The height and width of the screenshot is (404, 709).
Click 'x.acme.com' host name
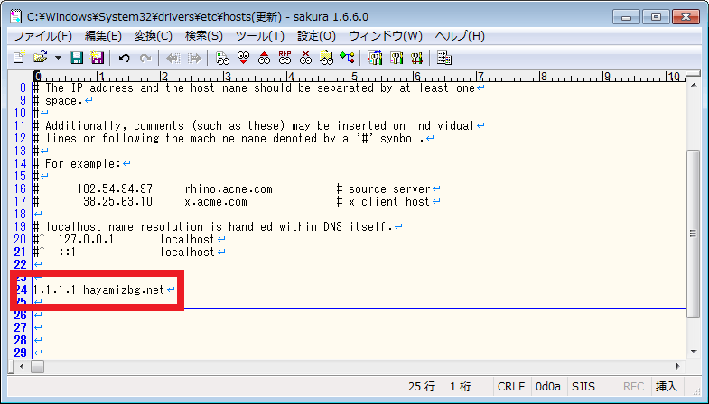(x=216, y=201)
